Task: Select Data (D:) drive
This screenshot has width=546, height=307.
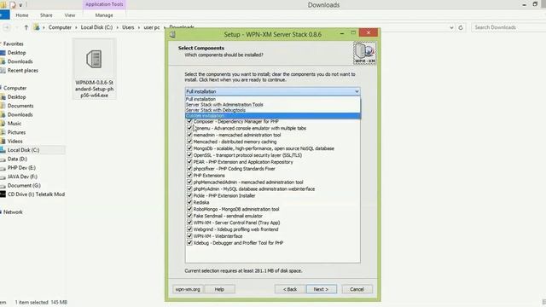Action: (17, 159)
